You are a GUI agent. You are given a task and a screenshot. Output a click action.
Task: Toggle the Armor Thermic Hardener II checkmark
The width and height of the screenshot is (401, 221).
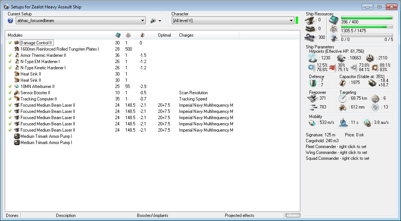tap(10, 55)
